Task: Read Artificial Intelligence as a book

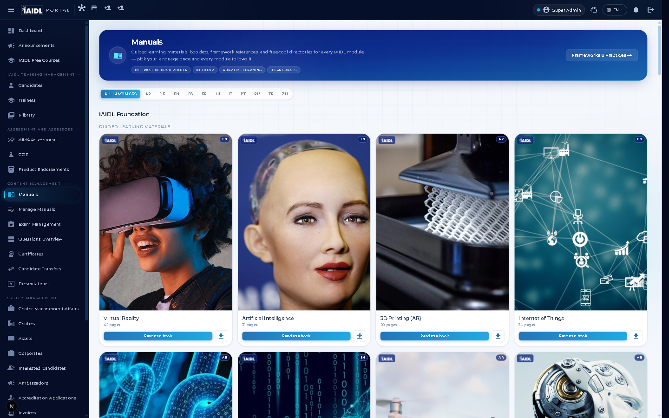Action: [296, 336]
